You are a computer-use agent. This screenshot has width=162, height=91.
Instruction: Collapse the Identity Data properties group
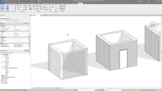pyautogui.click(x=28, y=37)
